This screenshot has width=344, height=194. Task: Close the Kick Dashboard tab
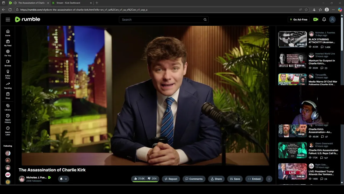click(91, 3)
